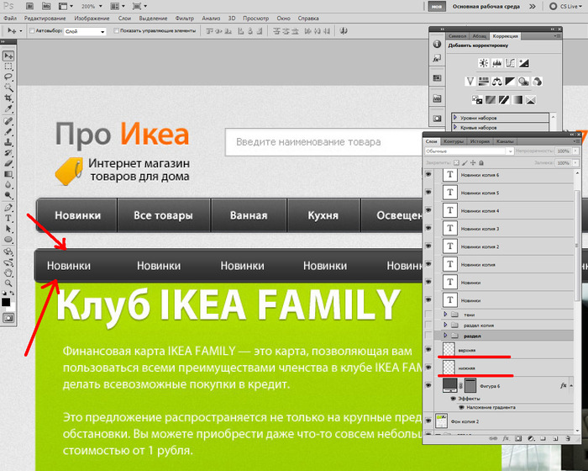Show the тени layer group
Viewport: 588px width, 471px height.
click(428, 314)
